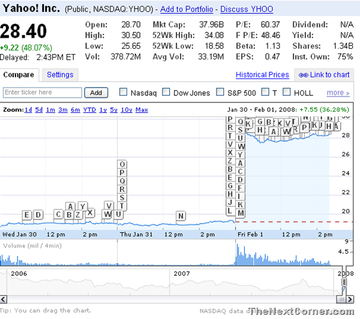Toggle the HOLL ticker checkbox
360x319 pixels.
pyautogui.click(x=286, y=92)
